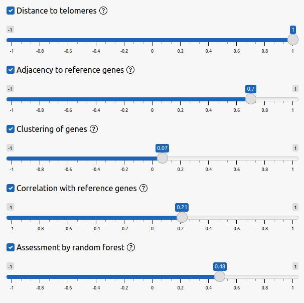
Task: Click the Correlation slider handle at 0.21
Action: tap(182, 217)
